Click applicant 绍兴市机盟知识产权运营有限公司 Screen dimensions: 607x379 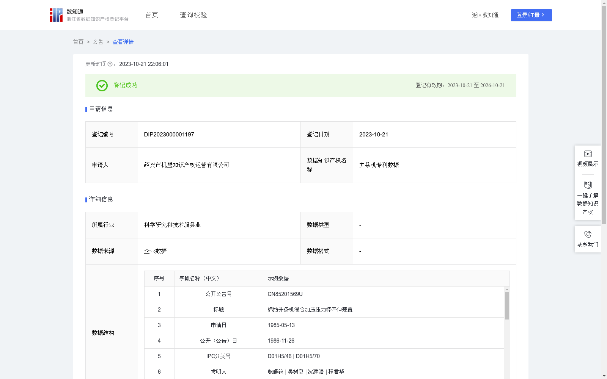187,165
